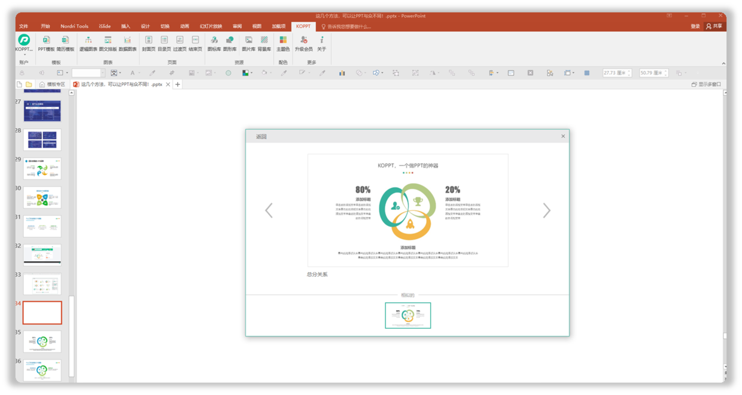
Task: Click the blue grid toolbar icon
Action: pos(586,73)
